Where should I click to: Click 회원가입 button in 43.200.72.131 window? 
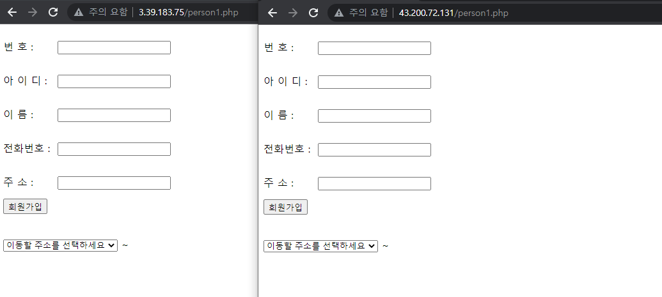point(285,207)
